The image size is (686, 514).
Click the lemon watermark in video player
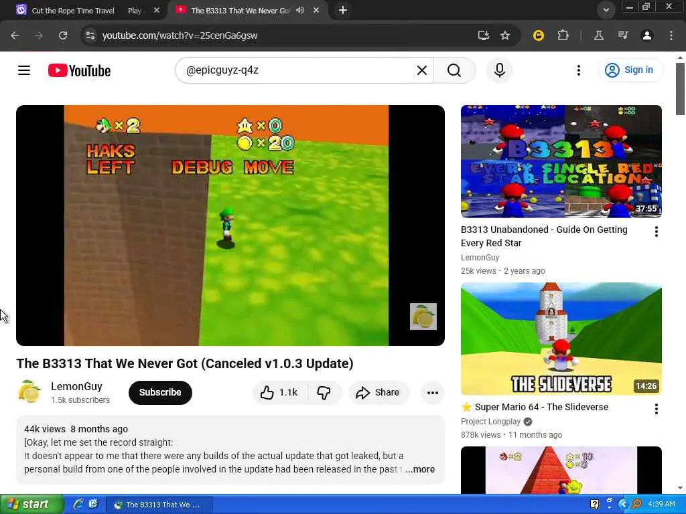(x=423, y=317)
